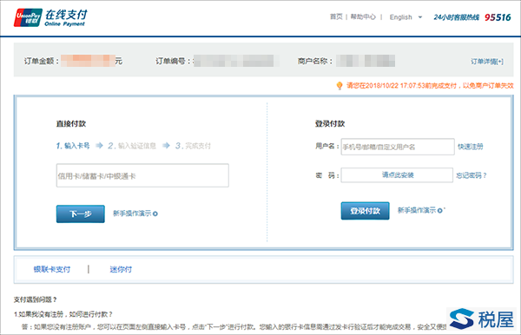Switch to the 迷你付 tab
This screenshot has width=521, height=335.
click(121, 269)
